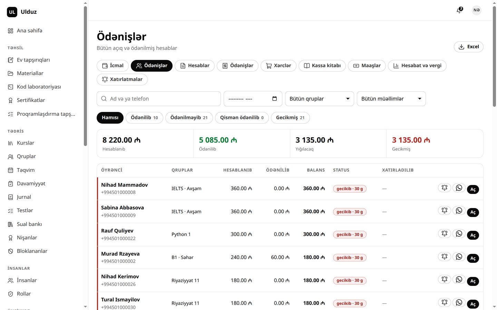497x310 pixels.
Task: Open WhatsApp for Nihad Kerimov
Action: (x=459, y=279)
